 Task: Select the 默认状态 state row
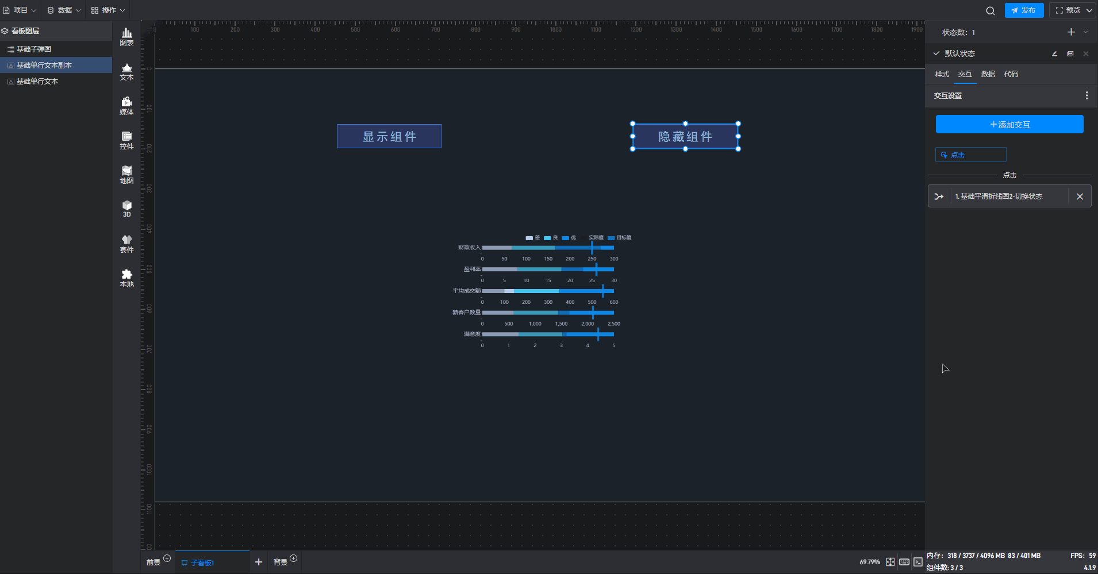(1011, 53)
